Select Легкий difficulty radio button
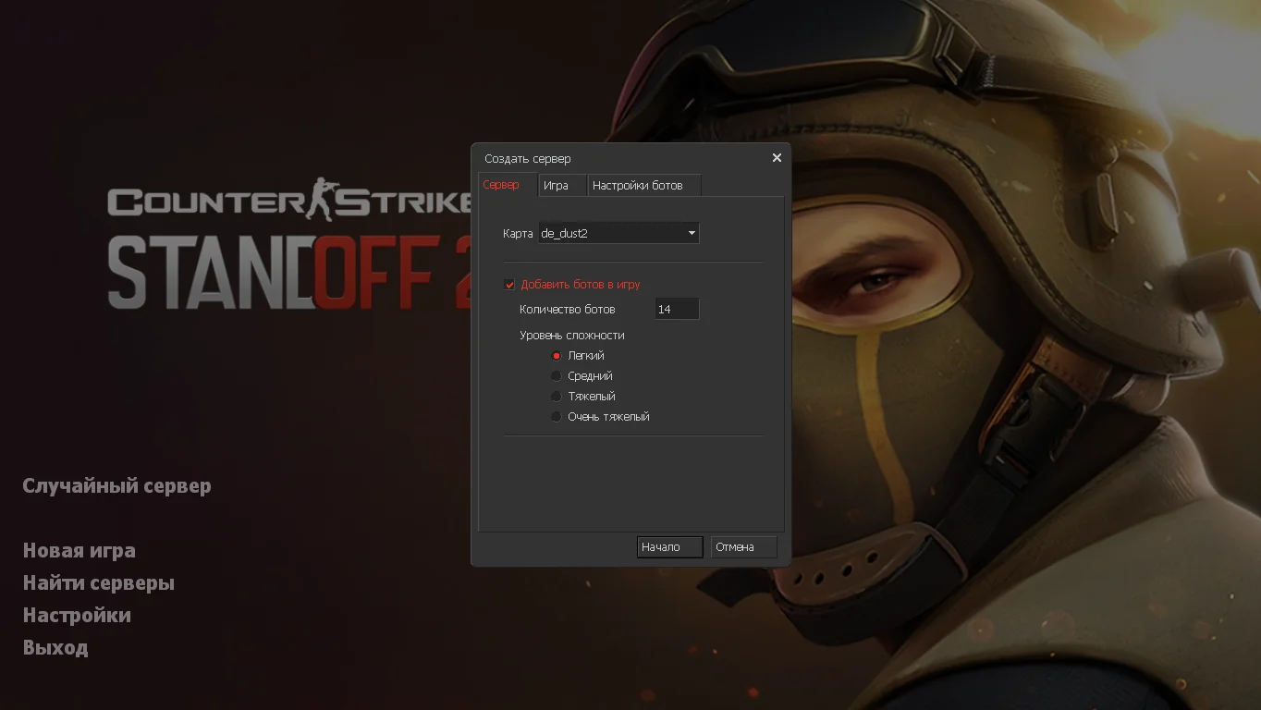 557,356
